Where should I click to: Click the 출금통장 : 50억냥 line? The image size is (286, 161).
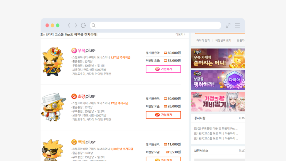coord(82,61)
